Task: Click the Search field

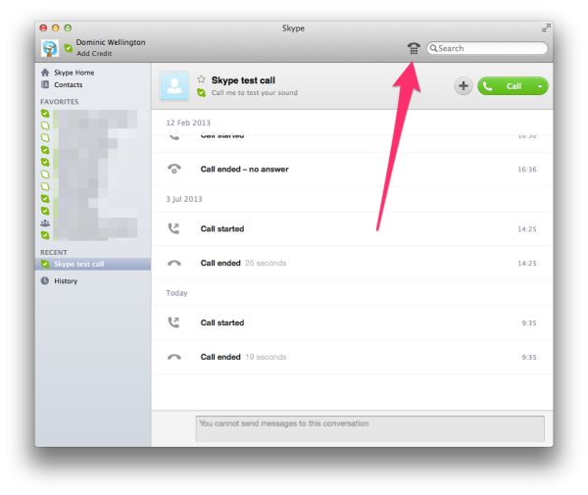Action: 489,48
